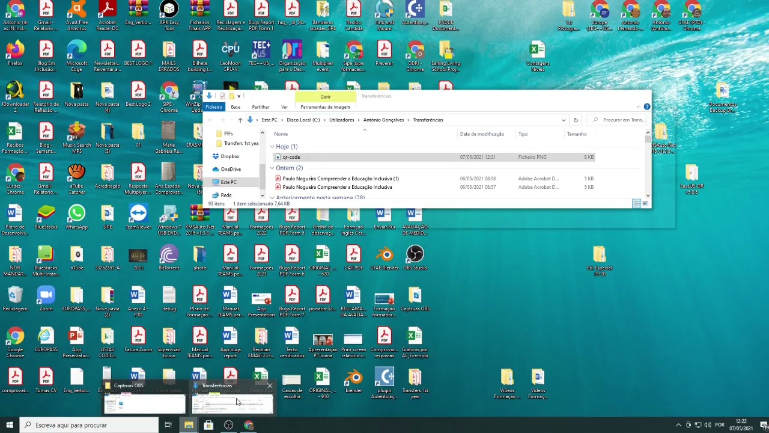Select the Fatura Zoom PDF icon
Viewport: 769px width, 433px height.
point(138,339)
